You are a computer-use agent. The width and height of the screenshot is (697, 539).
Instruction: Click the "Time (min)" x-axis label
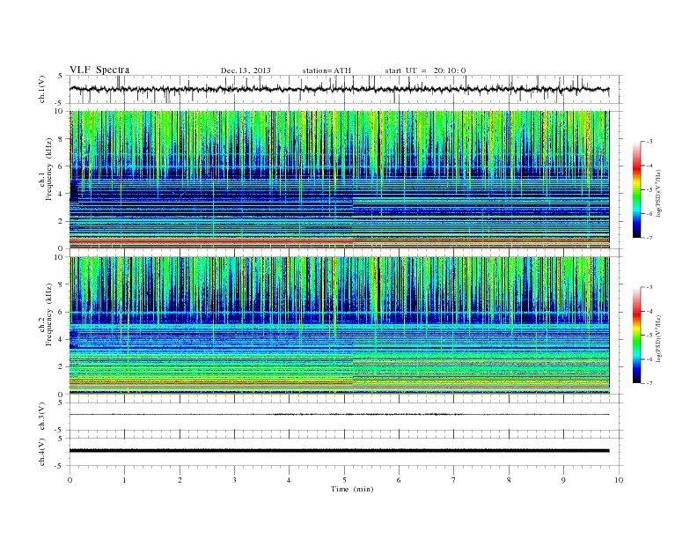(x=352, y=489)
